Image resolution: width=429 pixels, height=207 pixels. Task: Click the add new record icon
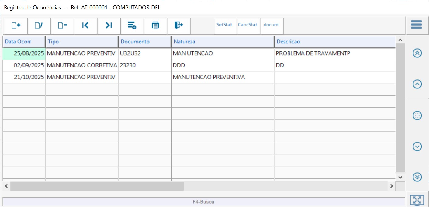[x=16, y=26]
